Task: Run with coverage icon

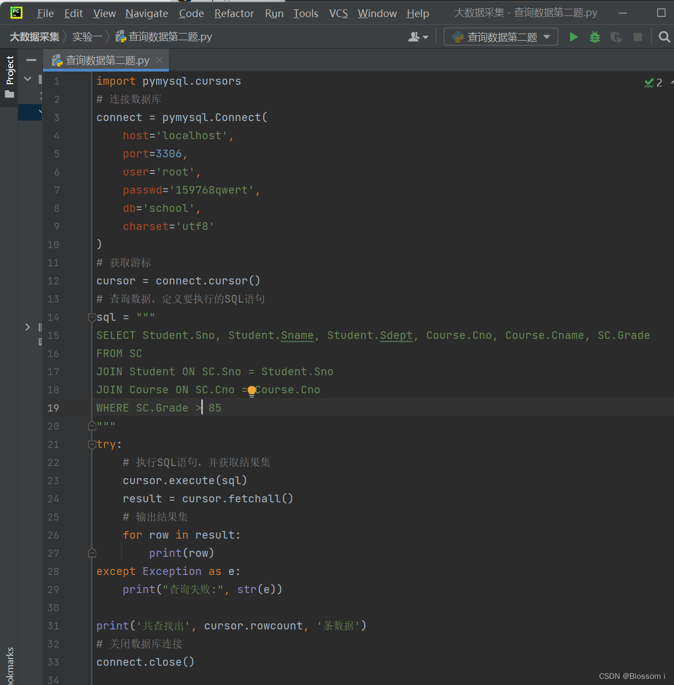Action: coord(616,37)
